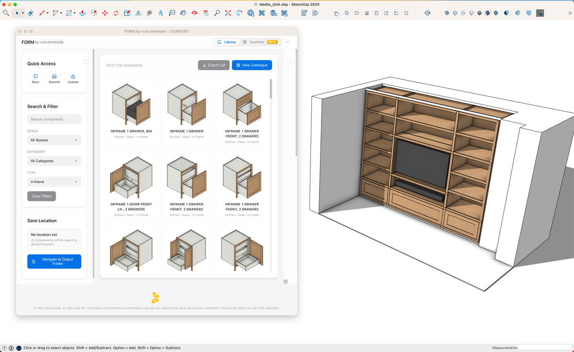The height and width of the screenshot is (352, 574).
Task: Click the License icon in Quick Access
Action: (73, 78)
